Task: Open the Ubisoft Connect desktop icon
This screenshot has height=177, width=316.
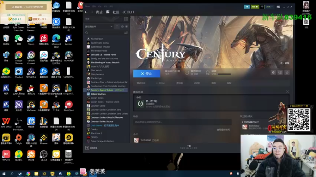Action: (x=31, y=57)
